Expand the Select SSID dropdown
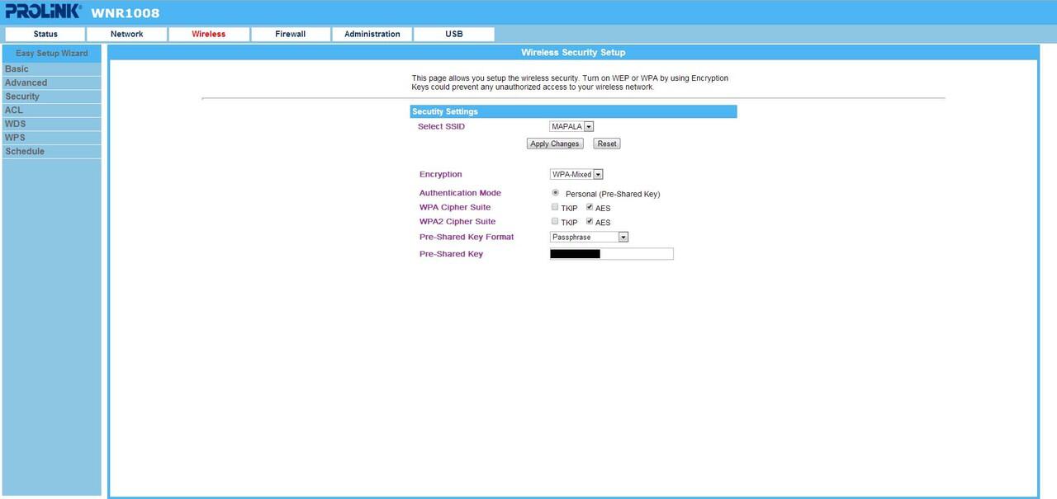The width and height of the screenshot is (1057, 499). click(571, 126)
